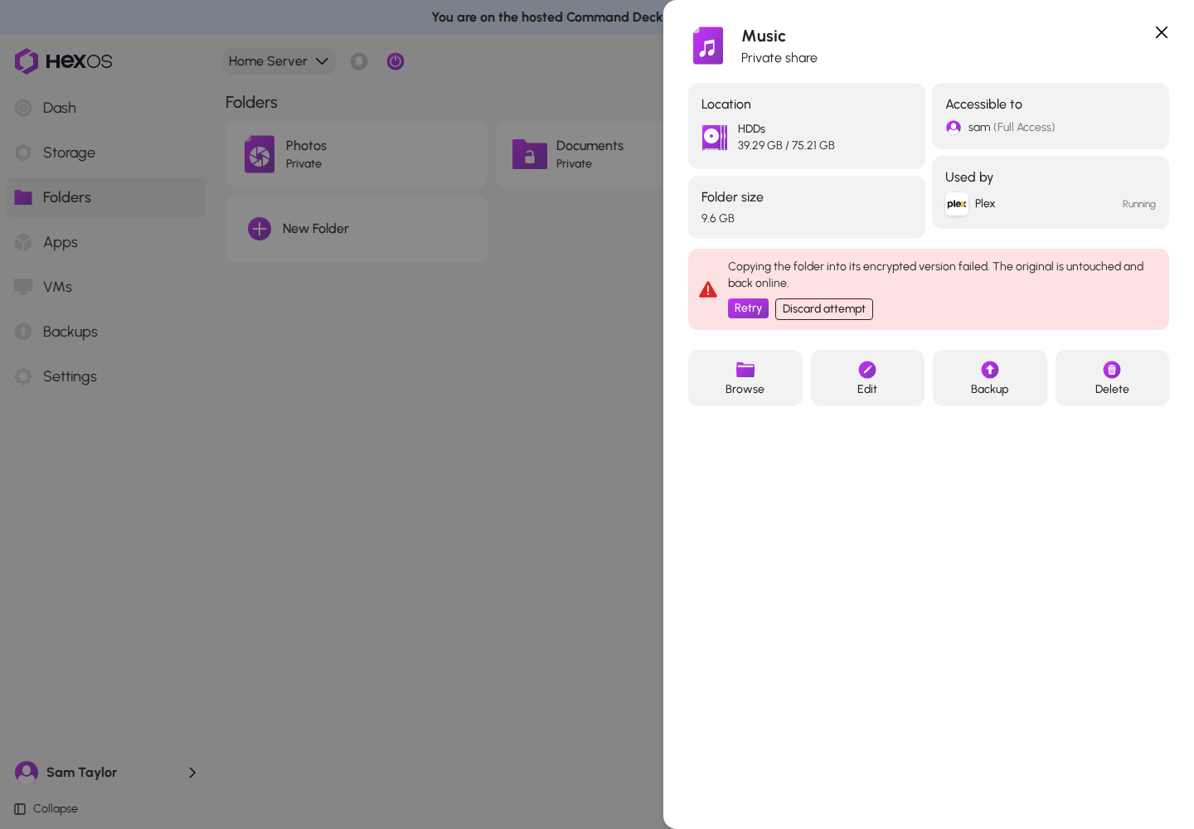Click the notifications bell icon
The image size is (1194, 829).
pos(359,61)
